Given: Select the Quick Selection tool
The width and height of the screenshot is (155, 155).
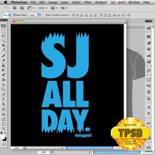Looking at the screenshot, I should coord(4,41).
